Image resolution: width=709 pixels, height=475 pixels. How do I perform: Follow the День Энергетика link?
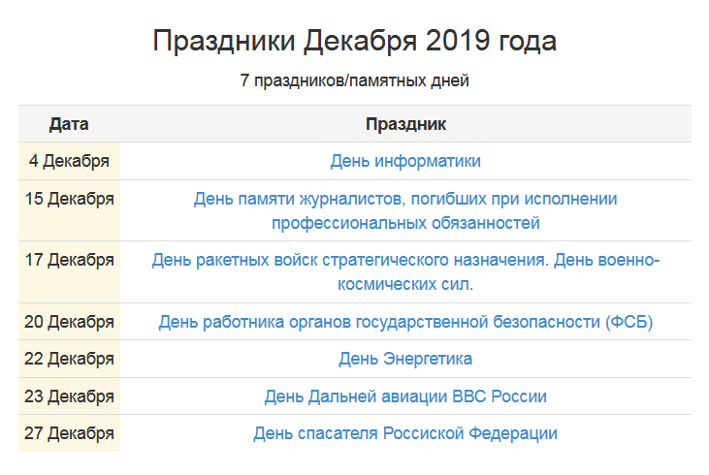point(405,359)
